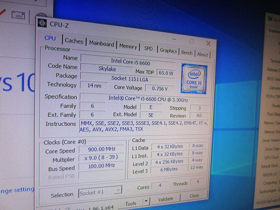
Task: Open the Tools dropdown arrow
Action: tap(146, 201)
